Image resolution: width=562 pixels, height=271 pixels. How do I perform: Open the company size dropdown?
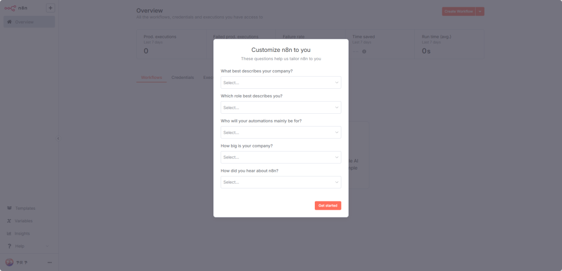[281, 157]
